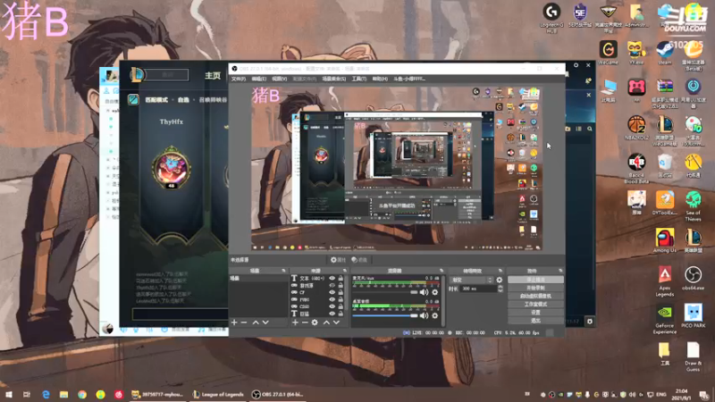Open the Scene Collection menu in OBS
This screenshot has height=402, width=715.
pos(333,79)
